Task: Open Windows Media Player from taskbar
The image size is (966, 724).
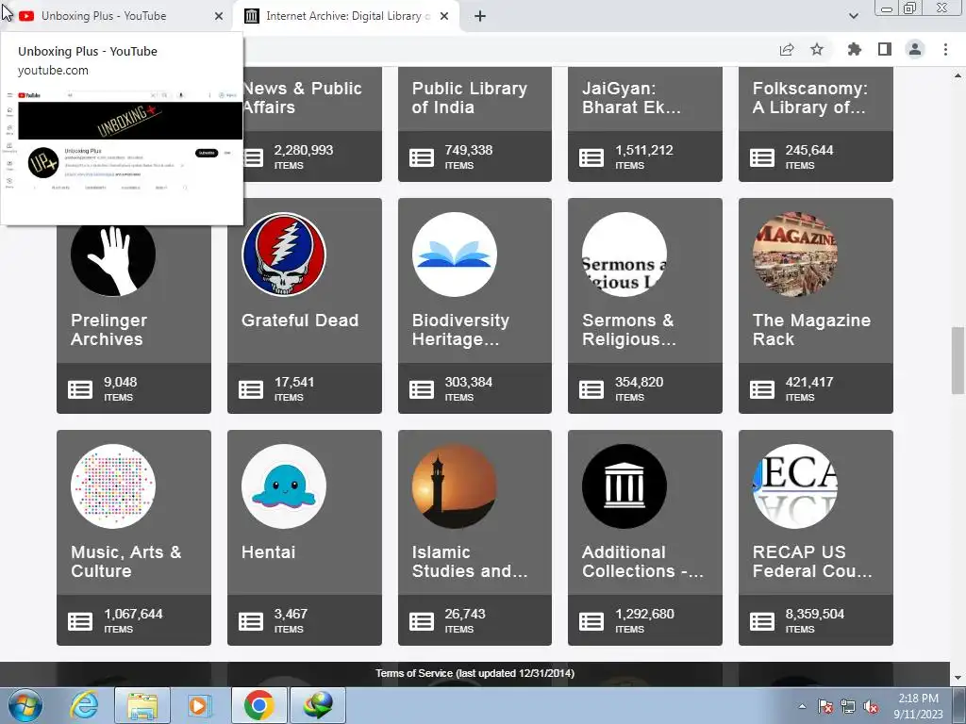Action: point(198,705)
